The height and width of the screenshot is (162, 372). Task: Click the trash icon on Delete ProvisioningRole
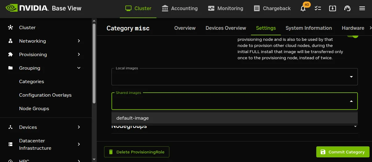[111, 152]
